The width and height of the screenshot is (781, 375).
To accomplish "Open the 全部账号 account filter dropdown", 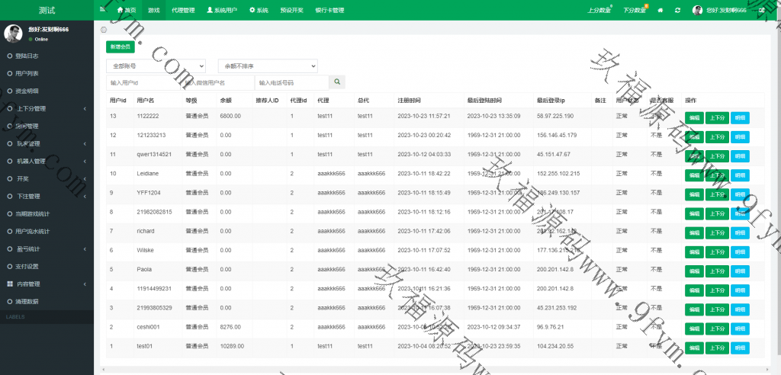I will [156, 66].
